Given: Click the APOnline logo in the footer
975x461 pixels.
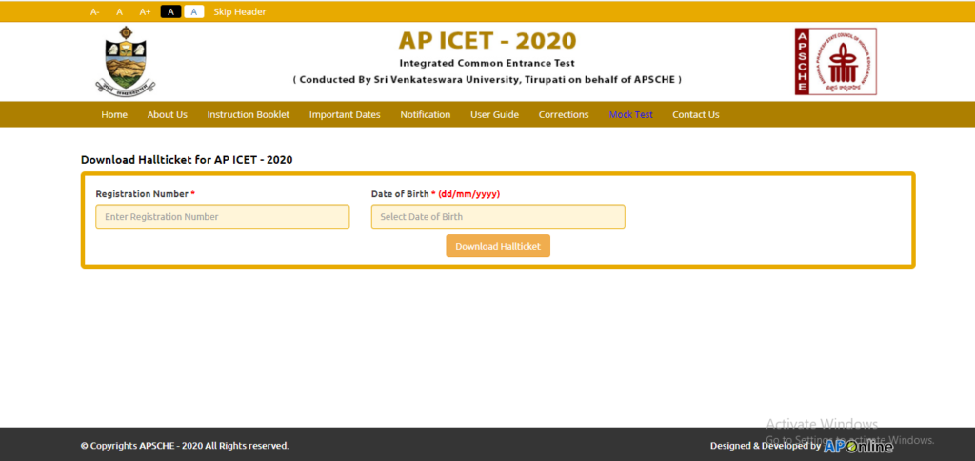Looking at the screenshot, I should 859,446.
